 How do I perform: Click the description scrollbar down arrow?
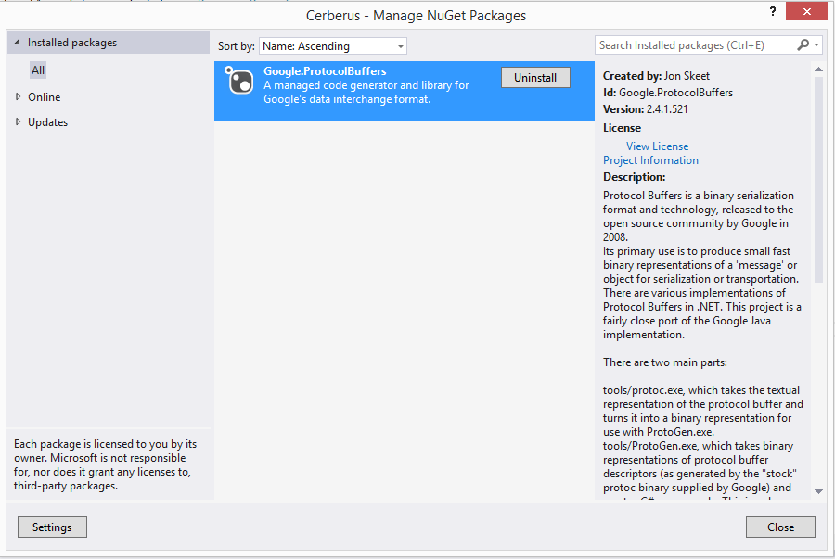click(818, 491)
